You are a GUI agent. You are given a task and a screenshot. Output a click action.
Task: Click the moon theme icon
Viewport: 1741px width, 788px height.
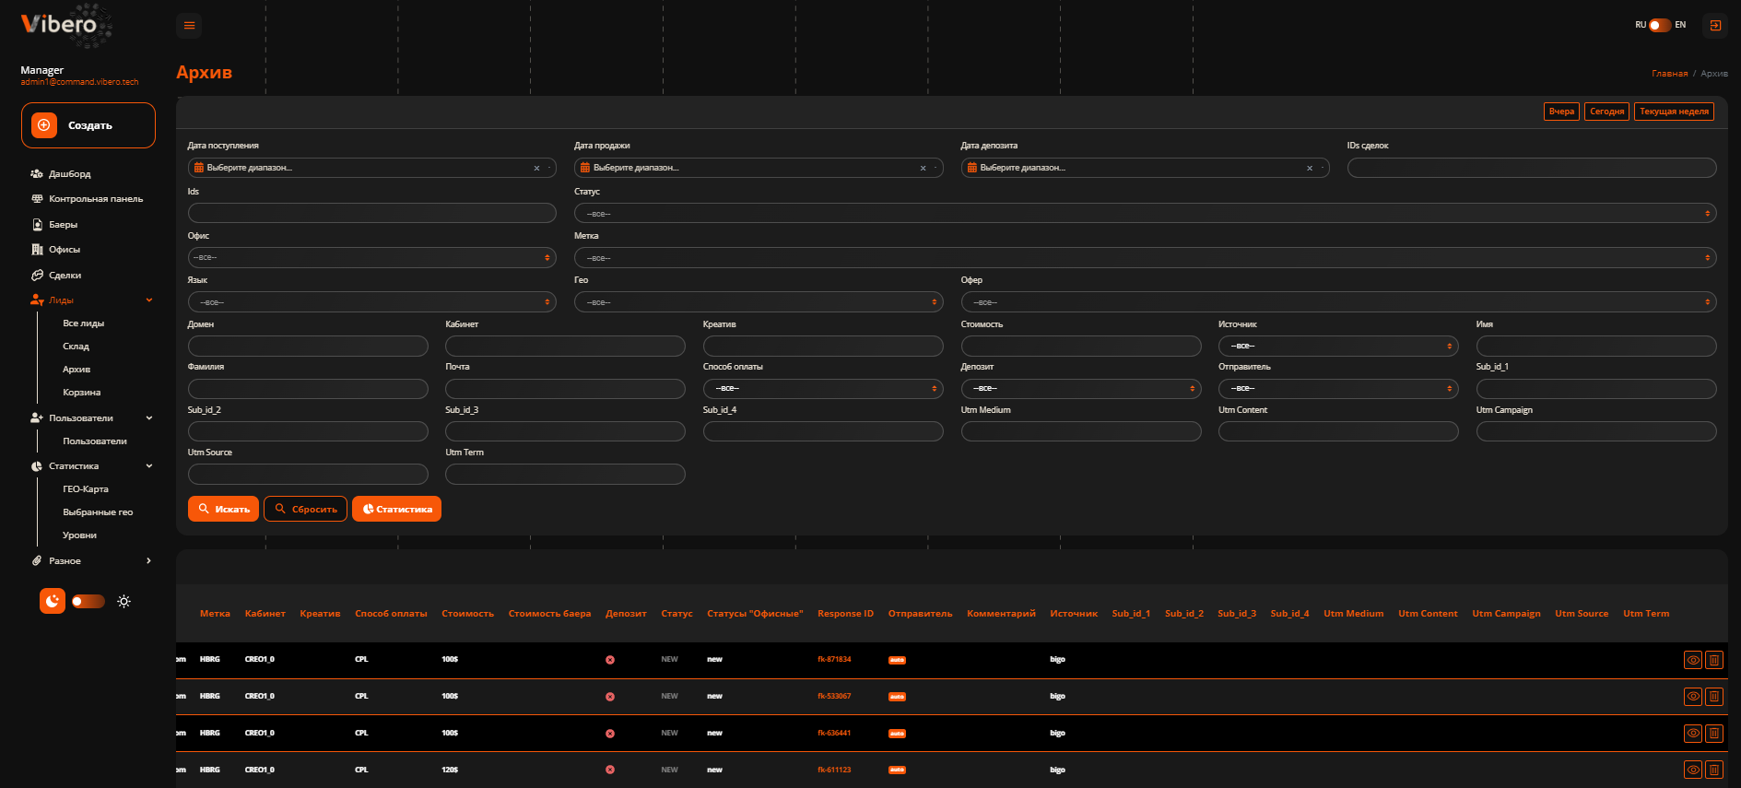53,601
